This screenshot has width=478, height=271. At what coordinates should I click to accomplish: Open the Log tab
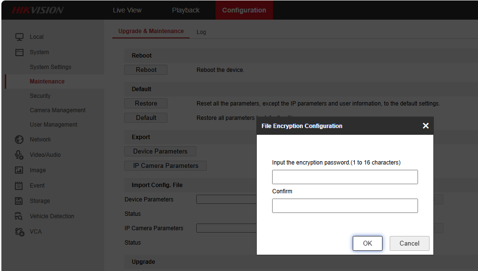201,32
